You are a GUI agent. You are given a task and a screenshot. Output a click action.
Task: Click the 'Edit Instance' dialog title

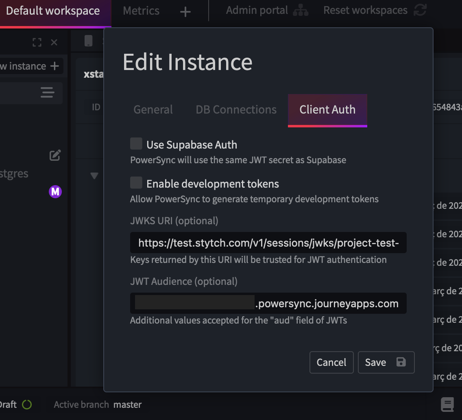click(187, 62)
